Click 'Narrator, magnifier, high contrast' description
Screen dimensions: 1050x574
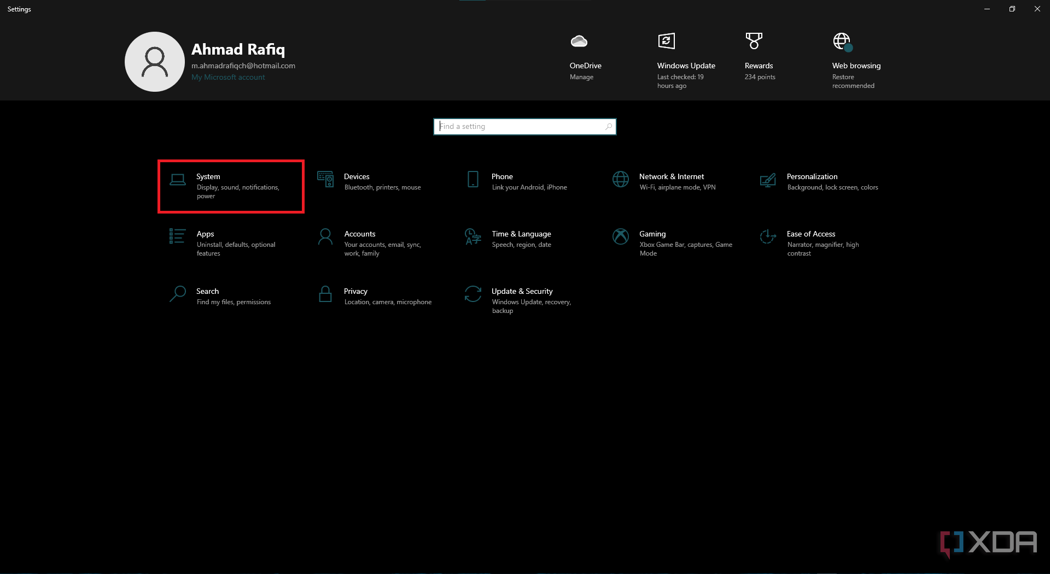[x=823, y=249]
